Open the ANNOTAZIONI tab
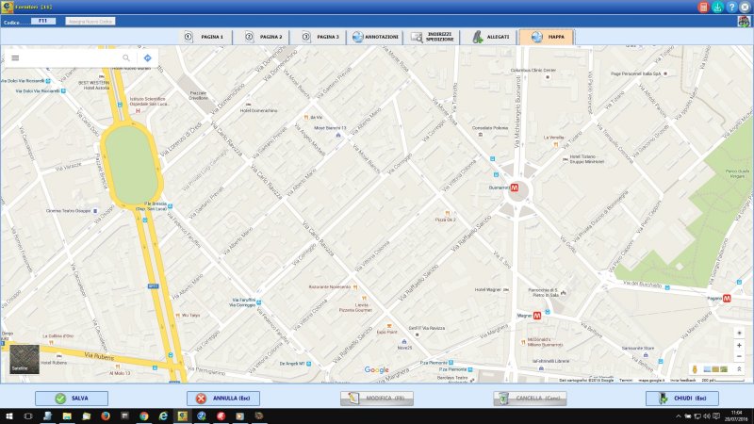 click(x=375, y=37)
